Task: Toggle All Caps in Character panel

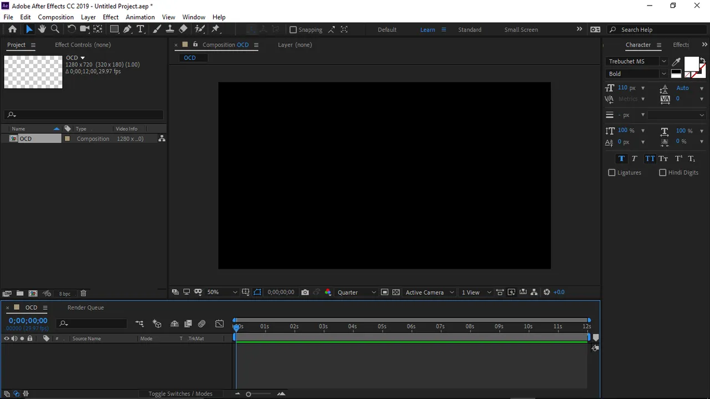Action: pos(650,158)
